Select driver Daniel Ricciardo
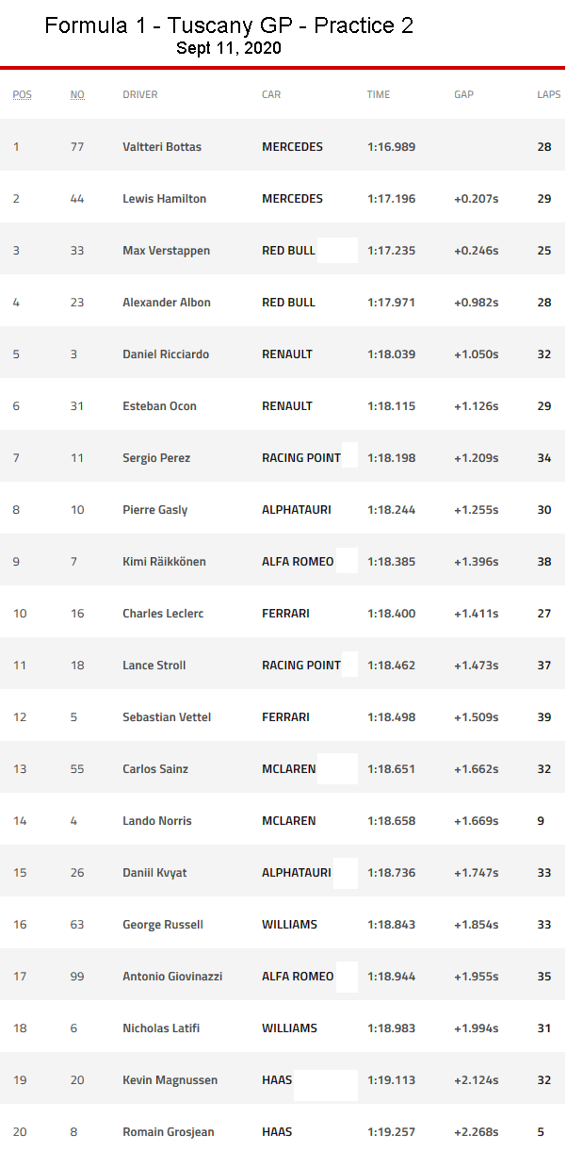Screen dimensions: 567x1151 coord(165,354)
